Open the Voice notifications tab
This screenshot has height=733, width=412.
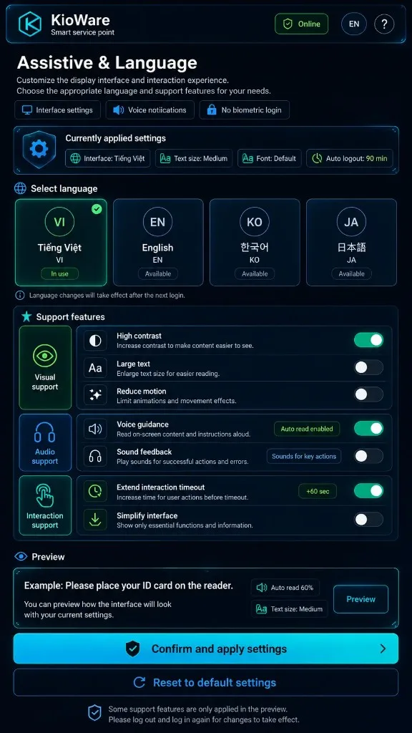point(150,110)
